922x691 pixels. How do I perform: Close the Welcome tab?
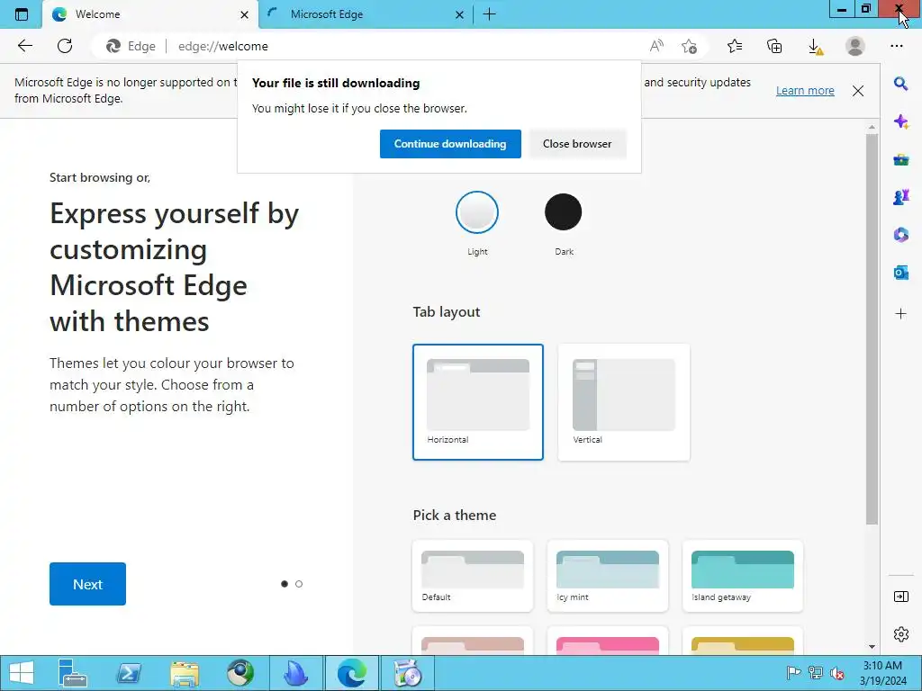coord(244,14)
